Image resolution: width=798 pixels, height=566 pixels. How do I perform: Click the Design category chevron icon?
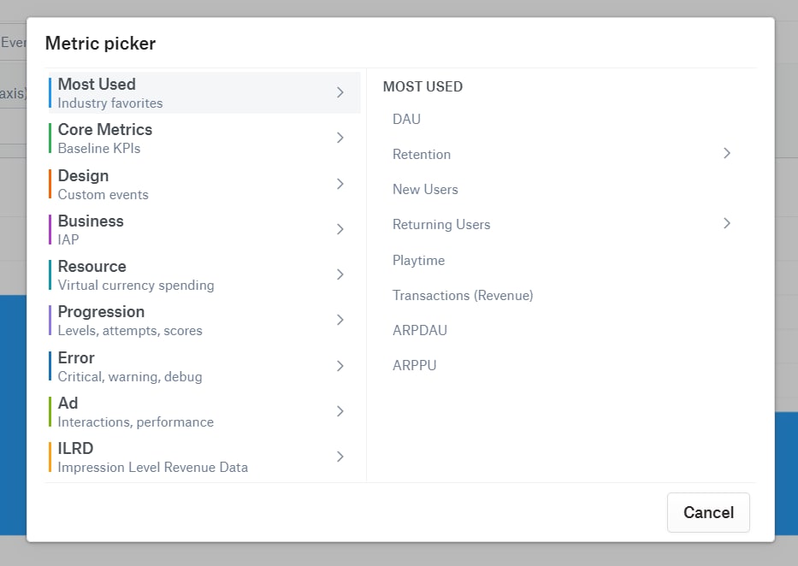(x=340, y=184)
